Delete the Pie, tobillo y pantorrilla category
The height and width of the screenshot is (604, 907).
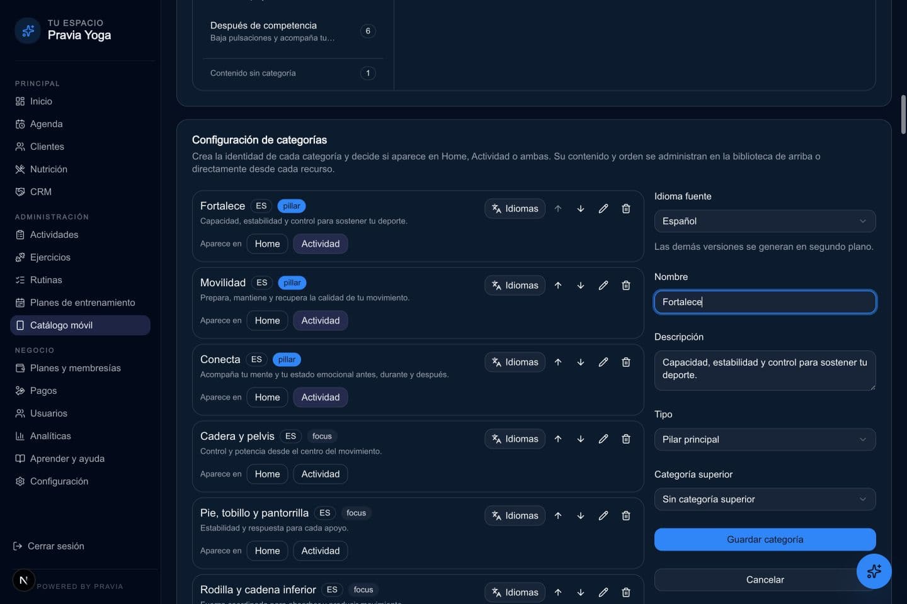[x=625, y=515]
